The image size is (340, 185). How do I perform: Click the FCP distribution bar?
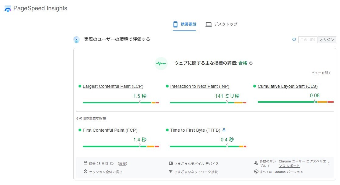[x=121, y=147]
